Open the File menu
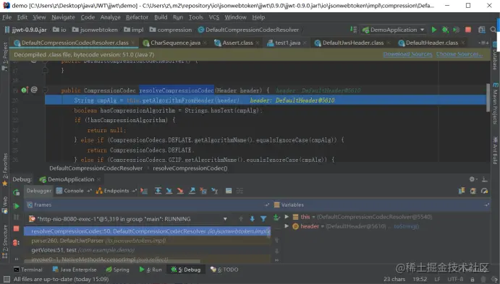The width and height of the screenshot is (500, 284). coord(7,17)
